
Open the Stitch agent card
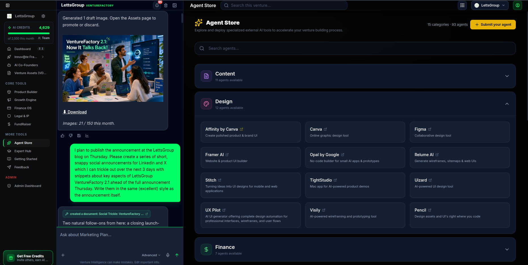[x=251, y=185]
